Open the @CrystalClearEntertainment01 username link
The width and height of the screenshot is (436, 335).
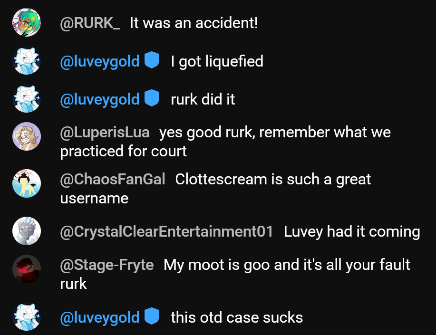(167, 232)
